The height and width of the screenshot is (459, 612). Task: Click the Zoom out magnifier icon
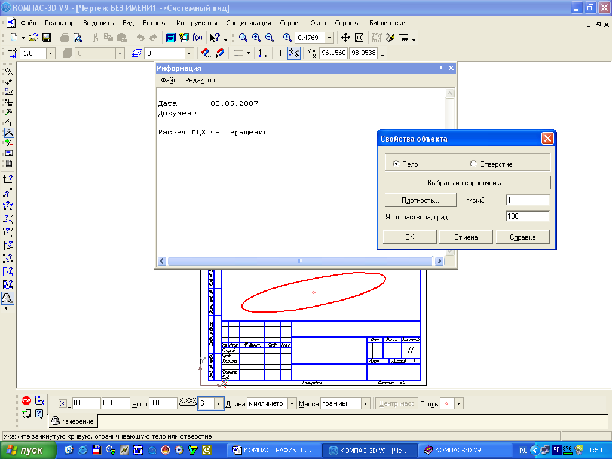click(270, 38)
